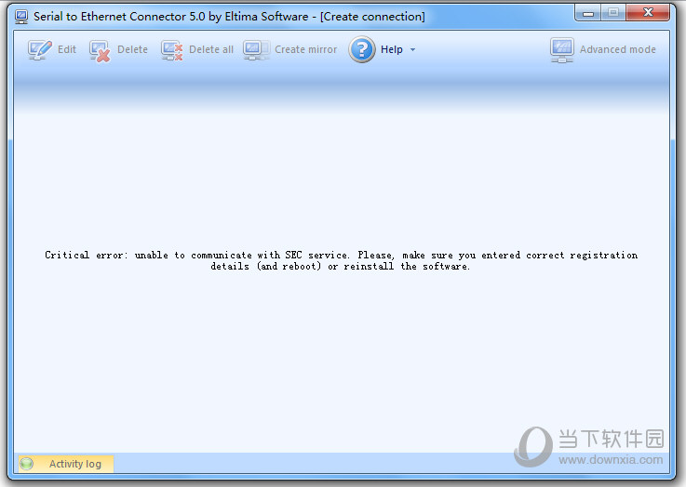Click the Delete all text button
Image resolution: width=686 pixels, height=487 pixels.
pos(211,50)
